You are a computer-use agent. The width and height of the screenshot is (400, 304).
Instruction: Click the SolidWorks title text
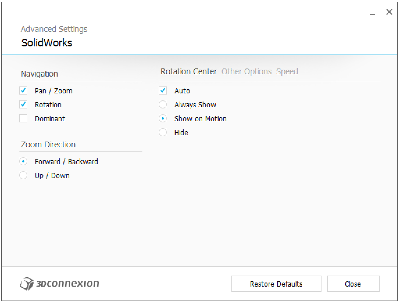tap(47, 43)
